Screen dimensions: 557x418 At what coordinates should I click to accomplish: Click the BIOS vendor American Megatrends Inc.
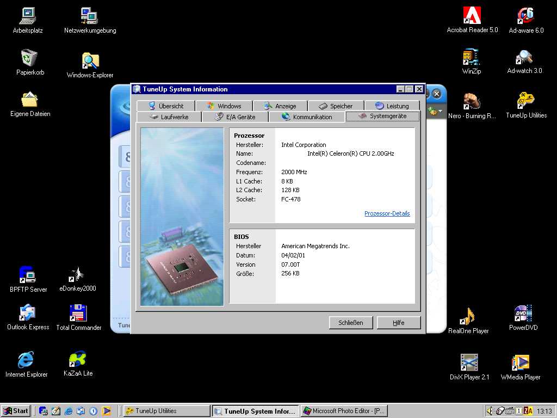(315, 246)
